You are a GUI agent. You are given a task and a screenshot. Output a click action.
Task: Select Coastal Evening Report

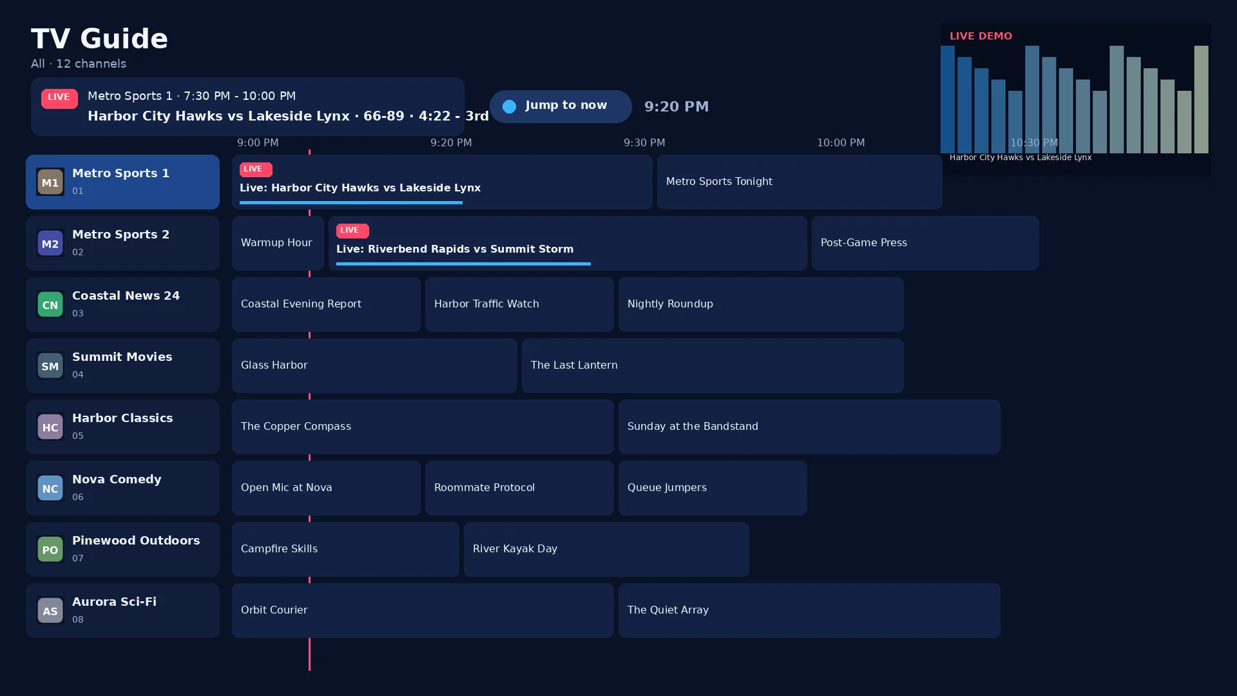point(326,304)
